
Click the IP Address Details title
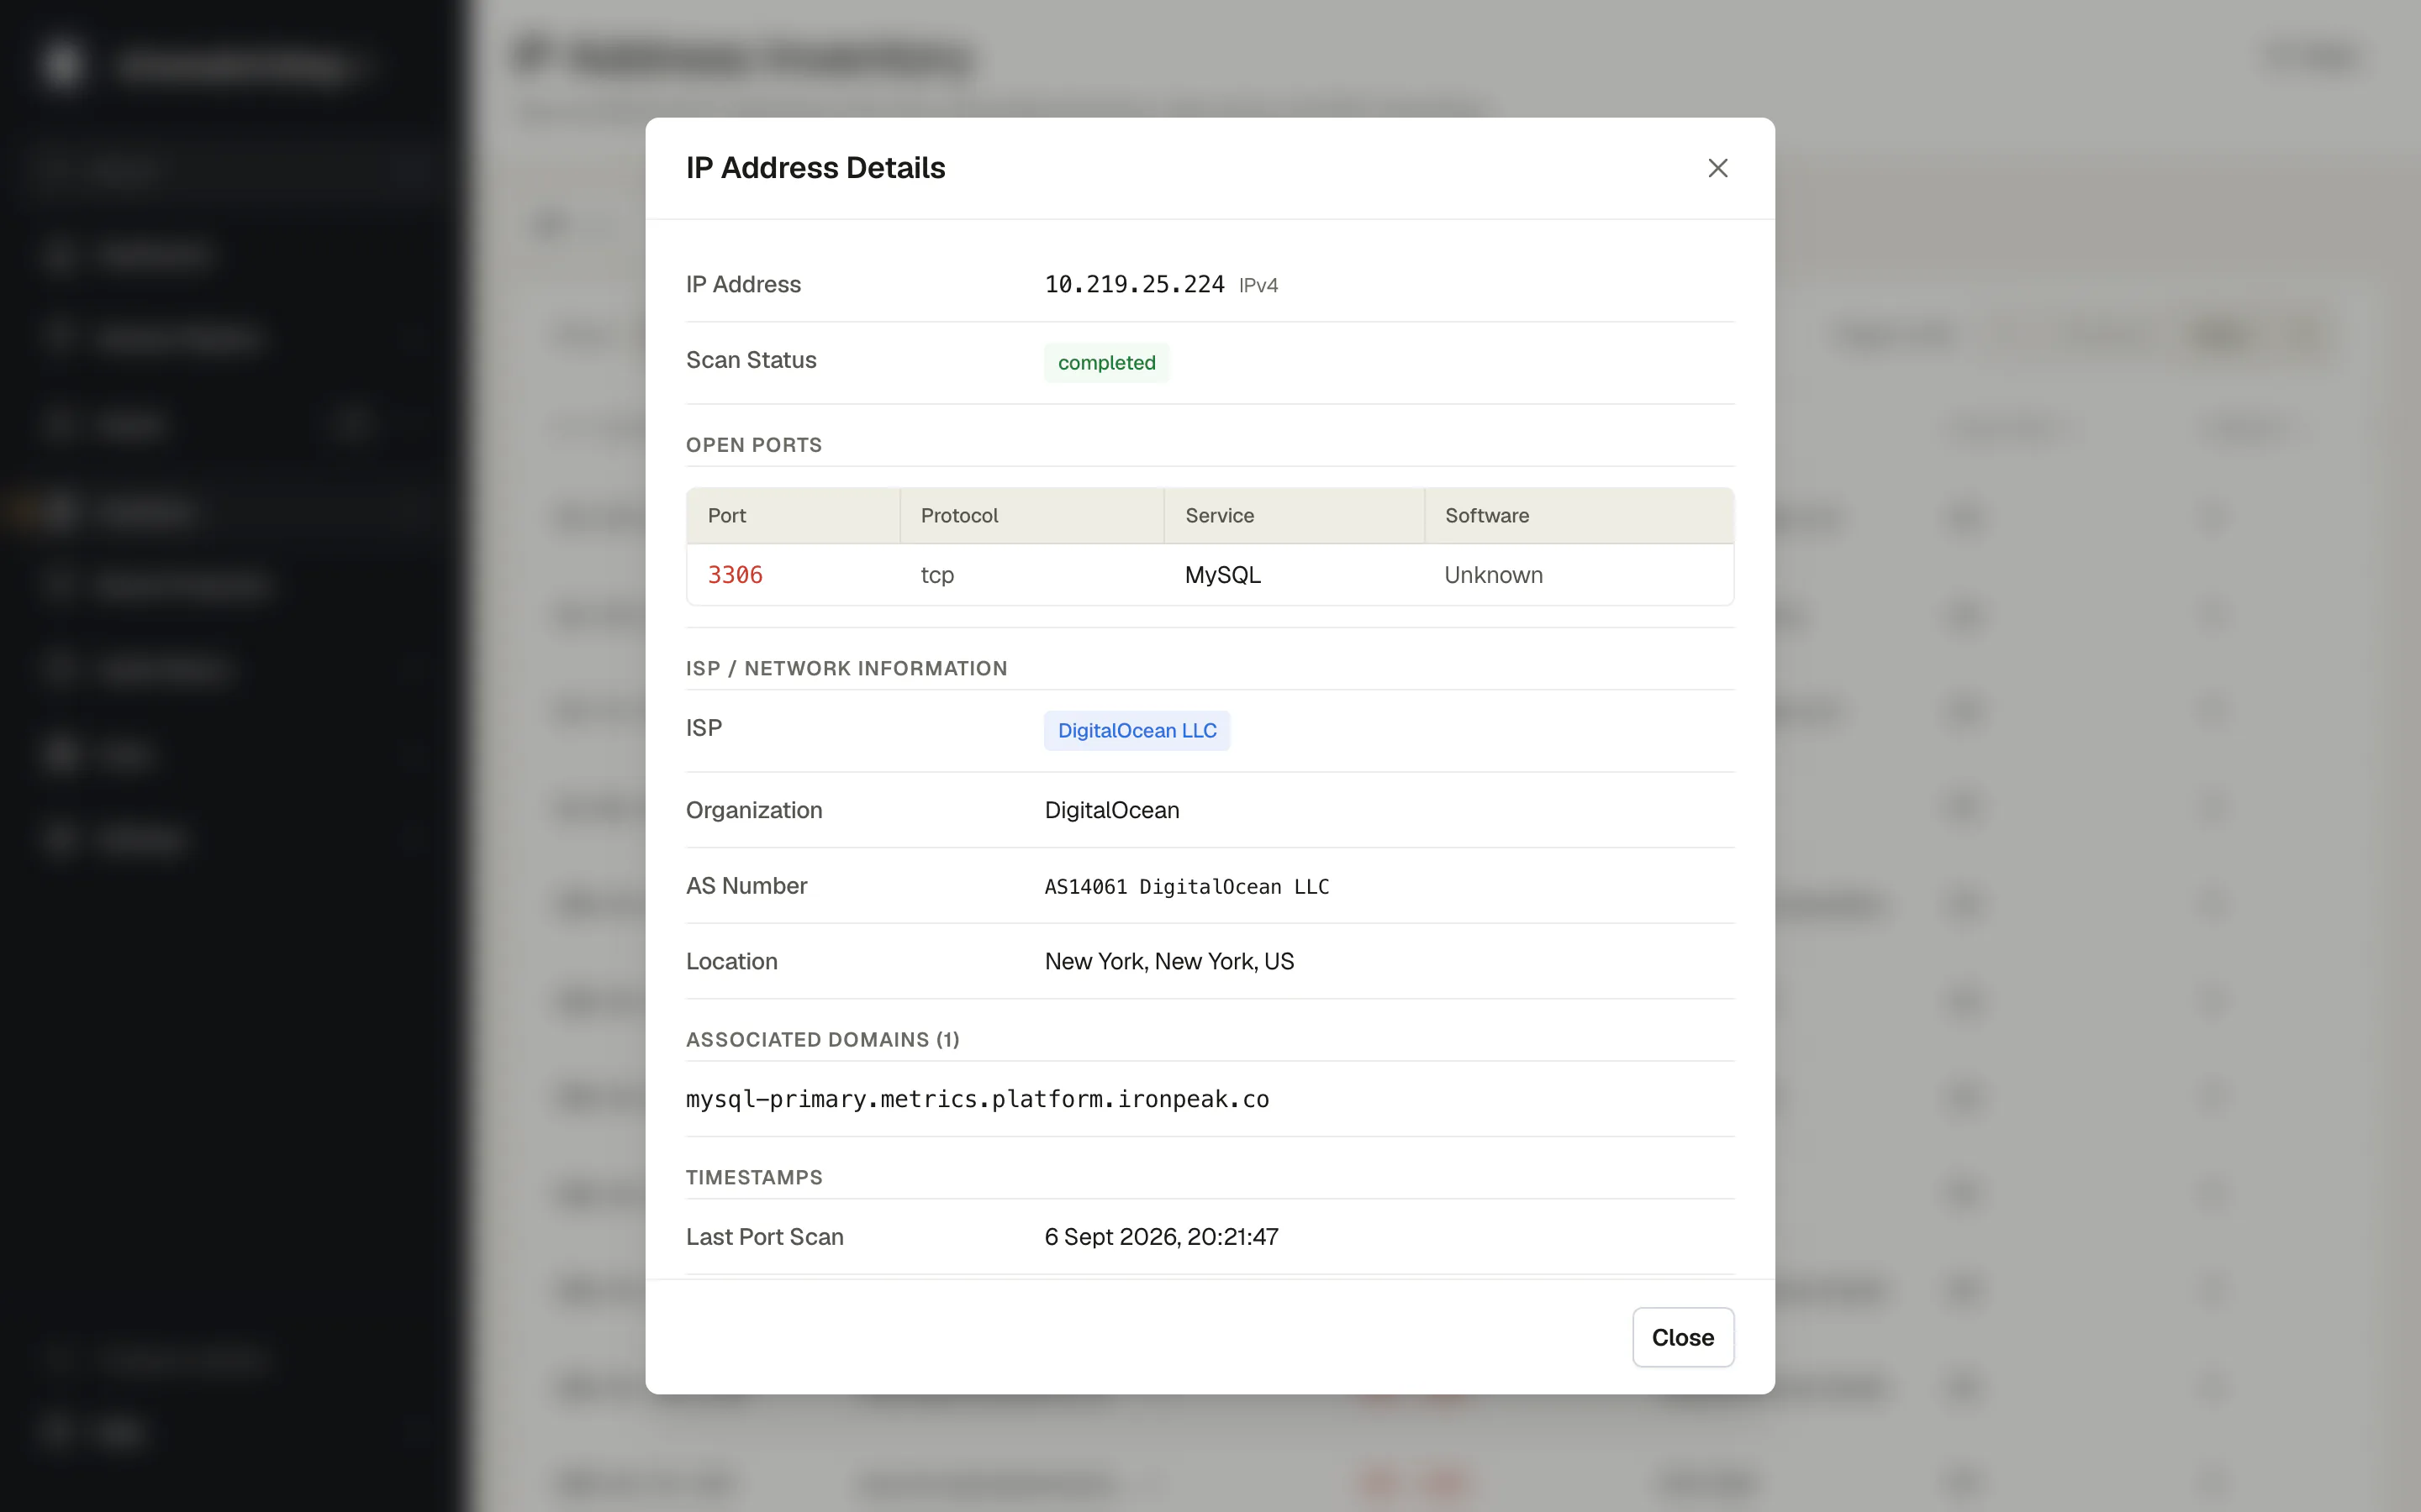[x=815, y=168]
